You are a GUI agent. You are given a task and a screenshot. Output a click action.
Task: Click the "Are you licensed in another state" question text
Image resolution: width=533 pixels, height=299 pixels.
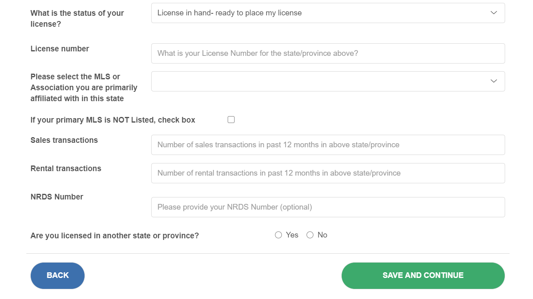coord(115,236)
